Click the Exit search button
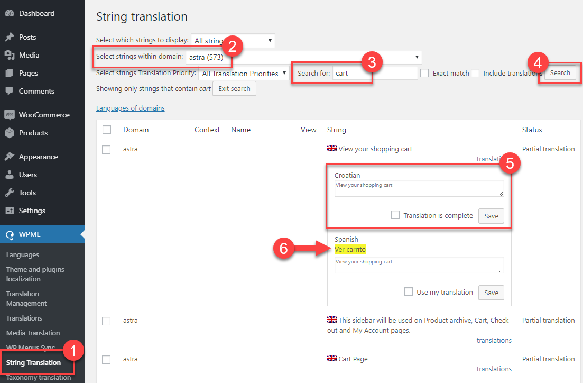 (234, 88)
